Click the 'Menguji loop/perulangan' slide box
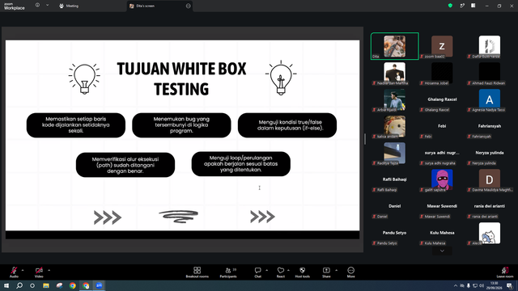 (x=241, y=164)
